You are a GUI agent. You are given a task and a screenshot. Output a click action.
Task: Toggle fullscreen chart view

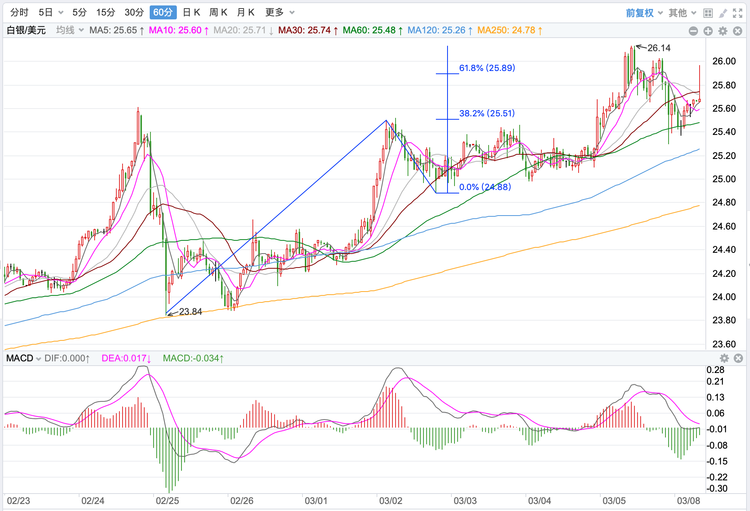click(738, 13)
